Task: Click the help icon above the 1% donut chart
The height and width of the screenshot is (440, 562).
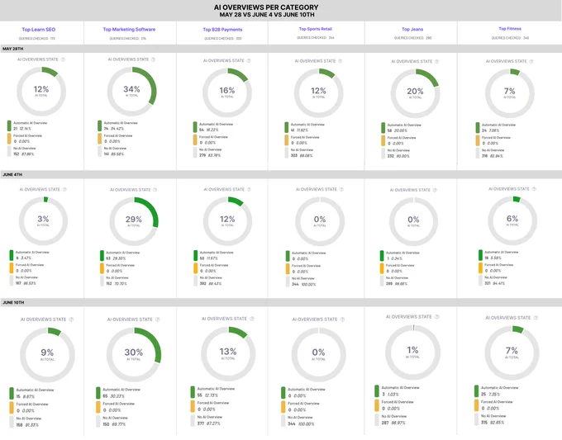Action: click(436, 317)
